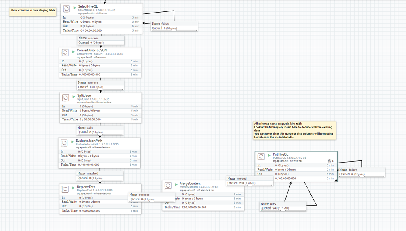This screenshot has width=406, height=231.
Task: Select the success connection below SelectHiveQL
Action: tap(101, 40)
